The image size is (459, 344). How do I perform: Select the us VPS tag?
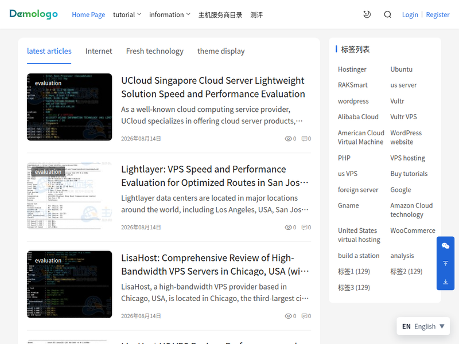tap(348, 174)
